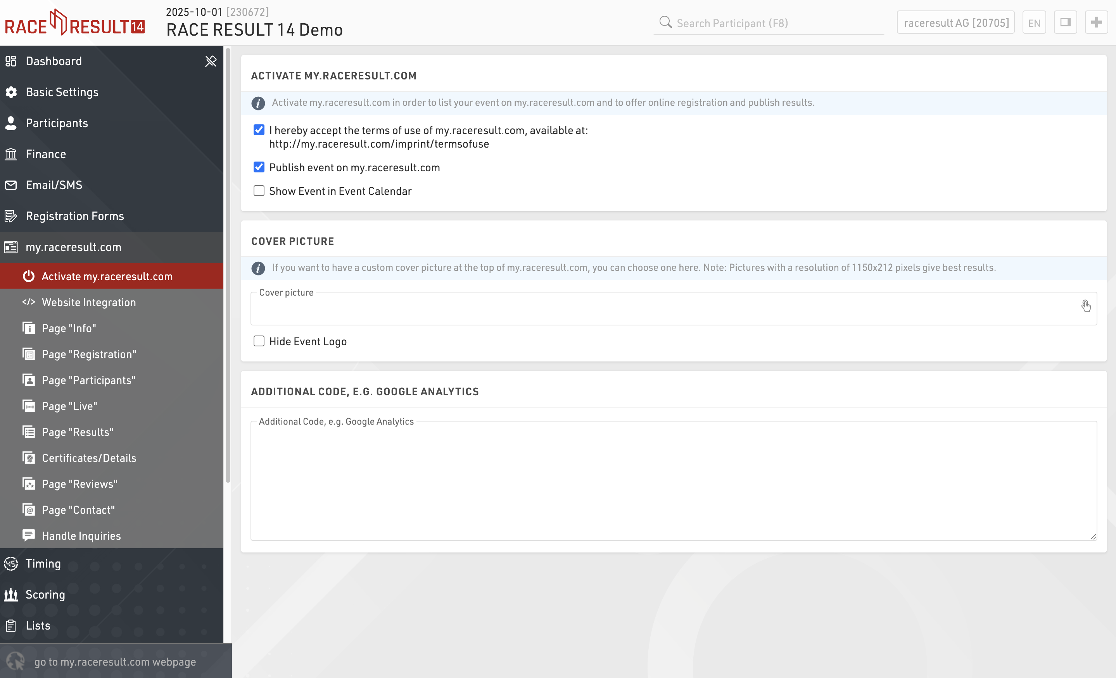Click go to my.raceresult.com webpage link
The image size is (1116, 678).
click(115, 662)
